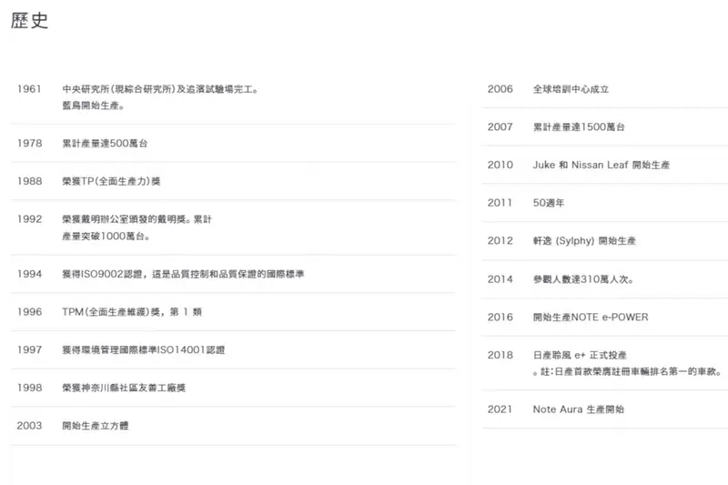Click the note line beginning with 註:日產首款
Viewport: 728px width, 485px height.
click(x=628, y=372)
